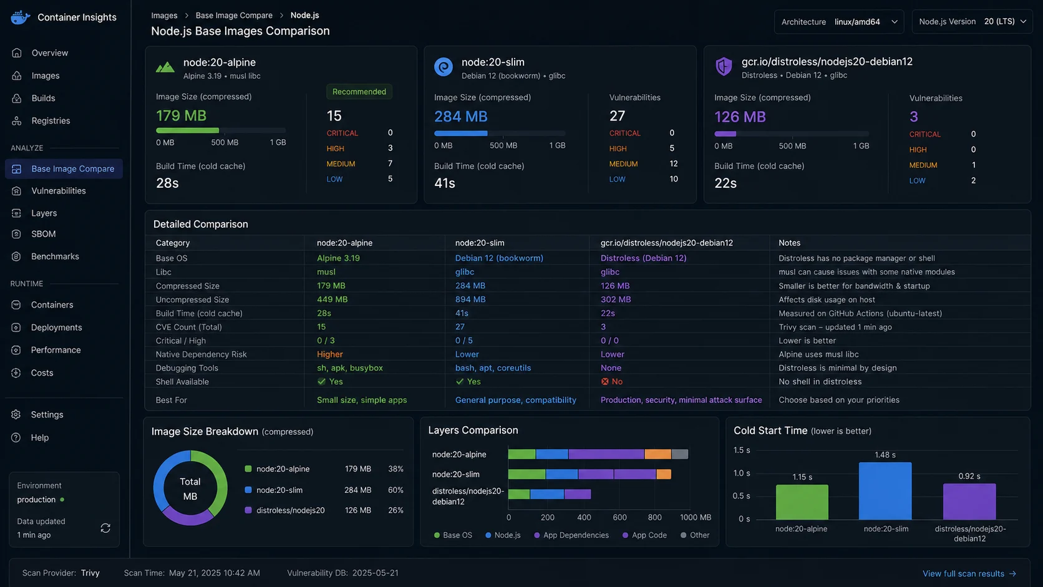Click the node:20-slim blue size bar
The height and width of the screenshot is (587, 1043).
point(460,133)
